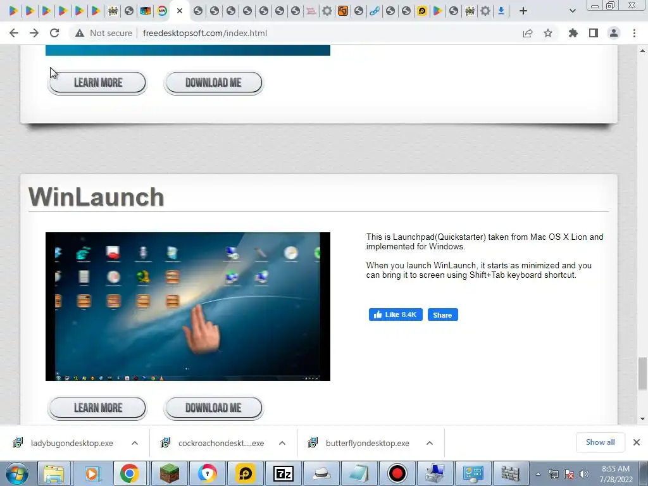Toggle the browser side panel

[594, 33]
